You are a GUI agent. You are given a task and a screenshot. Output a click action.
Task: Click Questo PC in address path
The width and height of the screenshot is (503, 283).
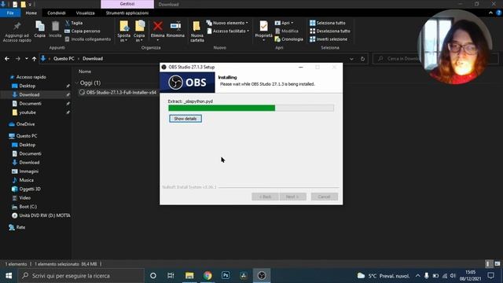(x=64, y=59)
